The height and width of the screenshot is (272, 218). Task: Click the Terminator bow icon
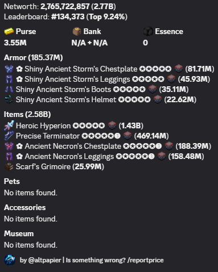point(9,136)
